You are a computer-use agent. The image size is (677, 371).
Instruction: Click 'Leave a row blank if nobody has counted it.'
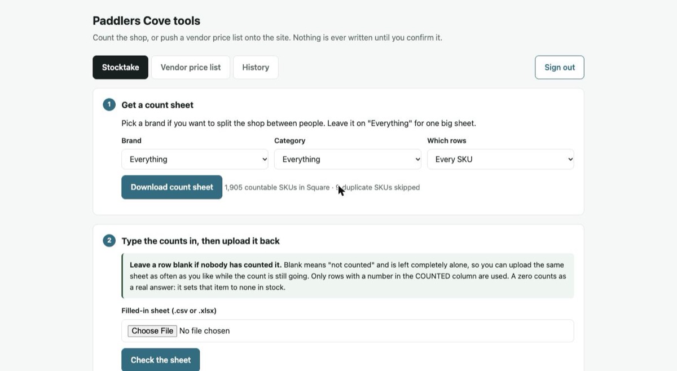[206, 264]
